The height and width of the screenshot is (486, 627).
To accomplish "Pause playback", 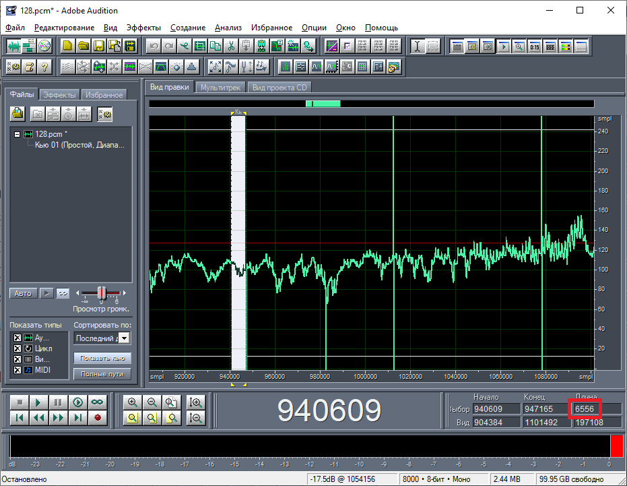I will [x=58, y=402].
